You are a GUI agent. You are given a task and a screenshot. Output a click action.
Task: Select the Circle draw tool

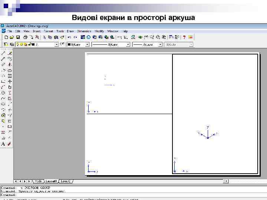coord(3,93)
